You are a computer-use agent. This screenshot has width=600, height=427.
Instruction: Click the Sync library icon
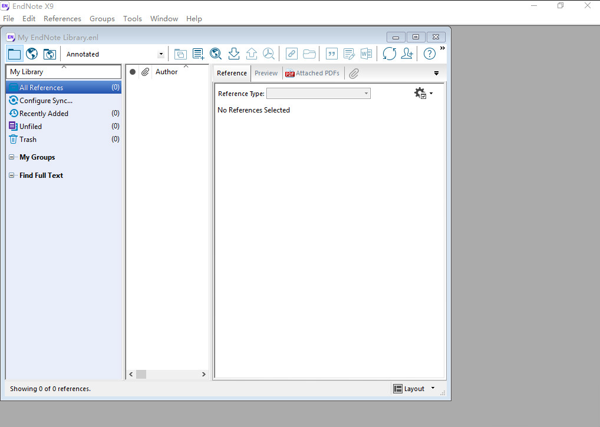[390, 54]
